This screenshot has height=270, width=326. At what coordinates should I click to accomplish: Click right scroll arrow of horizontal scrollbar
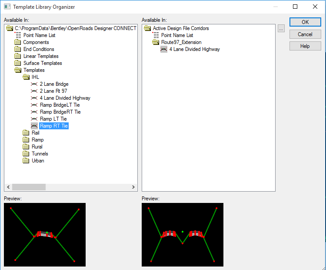133,187
